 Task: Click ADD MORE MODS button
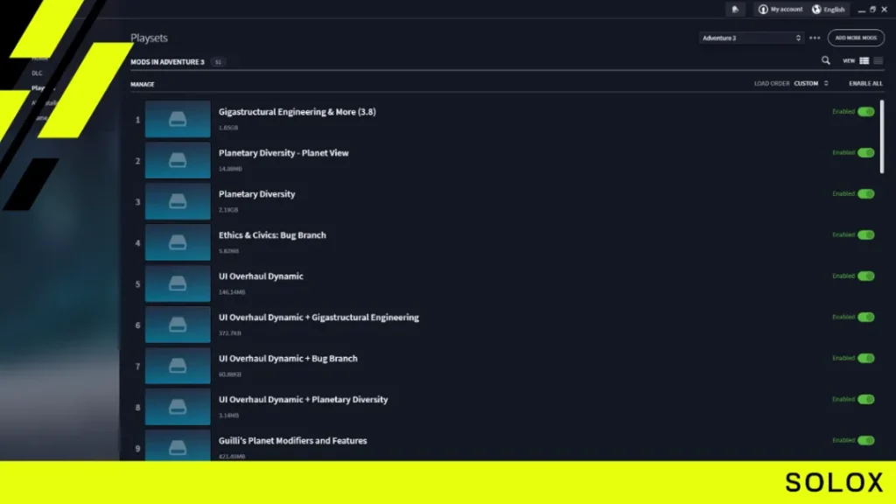tap(856, 38)
